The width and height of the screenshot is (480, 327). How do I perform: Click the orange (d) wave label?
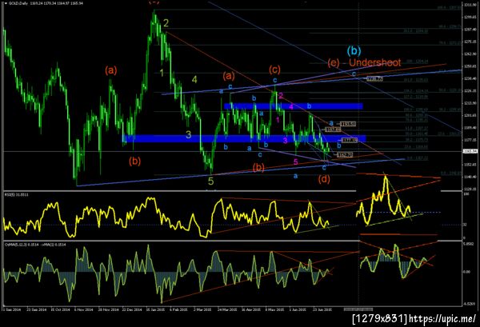(324, 179)
